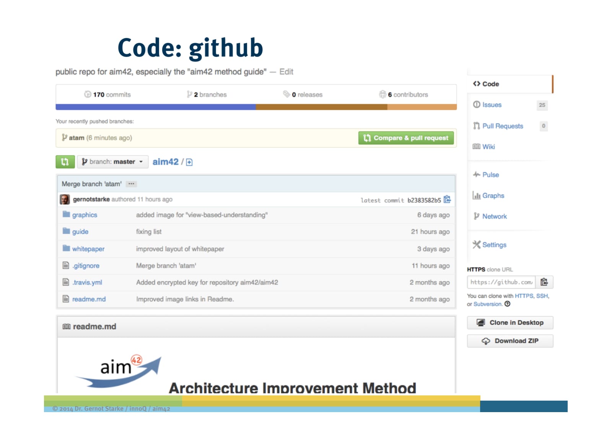The image size is (612, 432).
Task: Click Clone in Desktop button
Action: tap(510, 323)
